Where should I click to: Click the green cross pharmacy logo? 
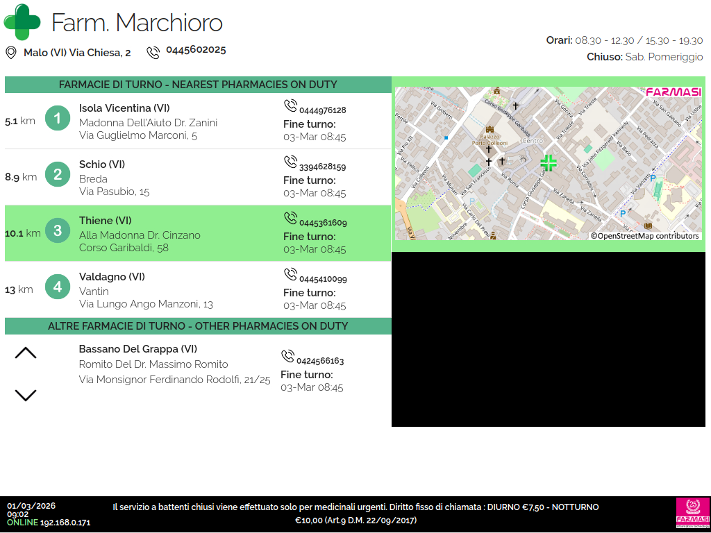[22, 22]
